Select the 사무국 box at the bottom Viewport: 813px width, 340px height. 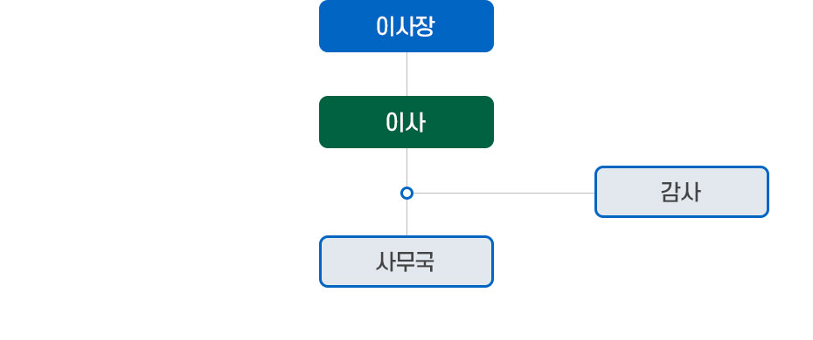[x=406, y=262]
